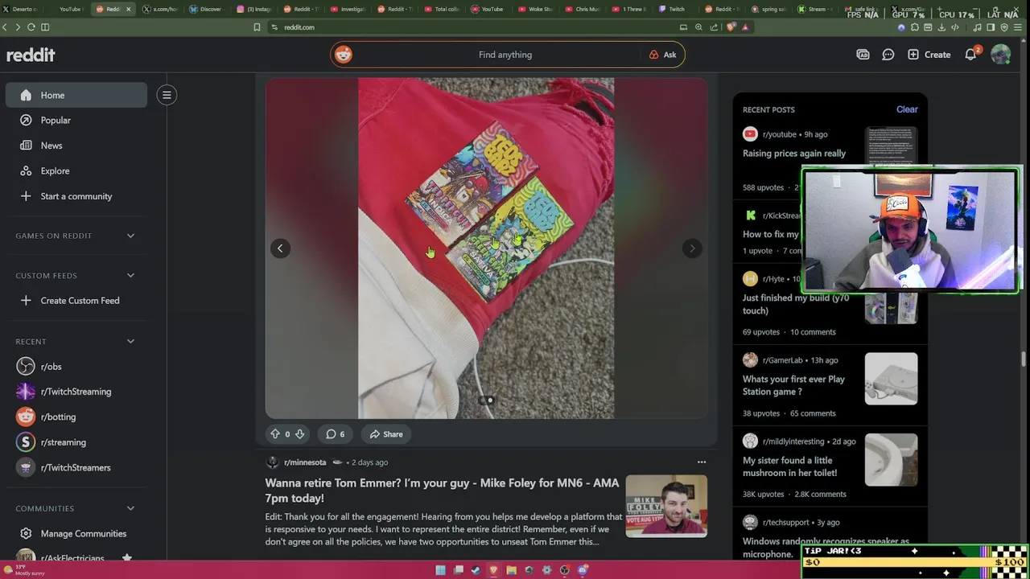The width and height of the screenshot is (1030, 579).
Task: Open r/TwitchStreamers community
Action: click(x=76, y=467)
